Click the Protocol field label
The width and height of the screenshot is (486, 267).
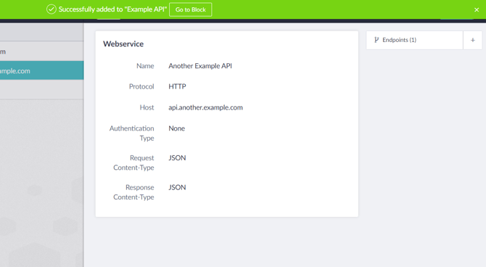tap(141, 86)
